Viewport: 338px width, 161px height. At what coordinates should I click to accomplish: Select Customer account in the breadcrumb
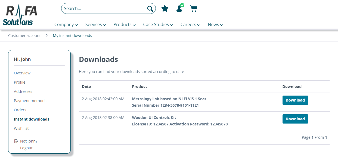(x=24, y=35)
